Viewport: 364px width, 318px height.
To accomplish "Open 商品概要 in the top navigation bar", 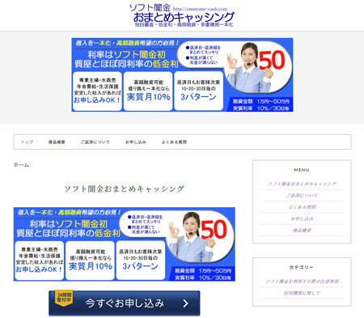I will point(57,142).
